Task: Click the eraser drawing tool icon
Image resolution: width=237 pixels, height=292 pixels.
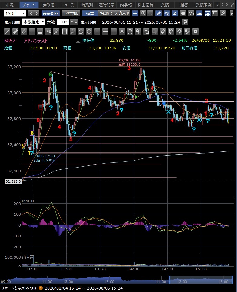Action: click(163, 32)
